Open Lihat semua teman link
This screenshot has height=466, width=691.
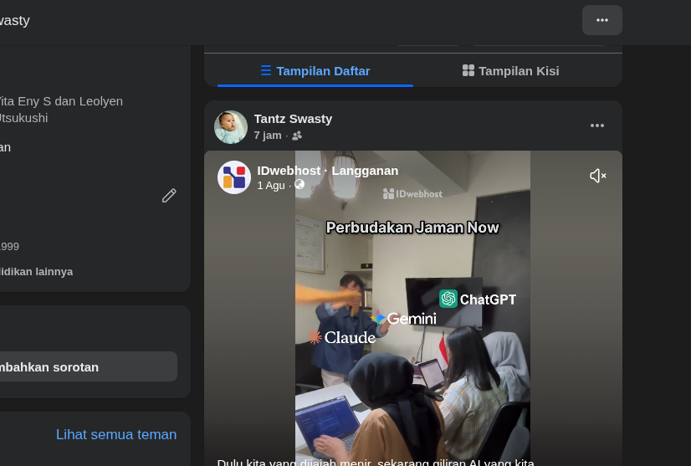(x=116, y=435)
